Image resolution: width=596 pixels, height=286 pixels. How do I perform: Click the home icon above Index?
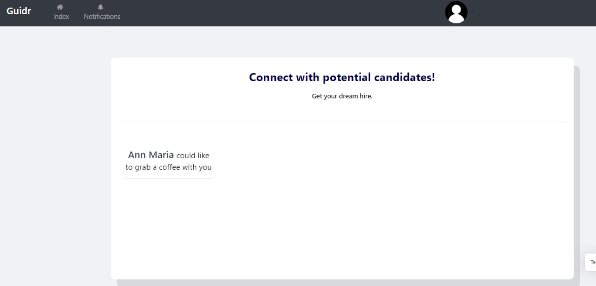tap(60, 7)
